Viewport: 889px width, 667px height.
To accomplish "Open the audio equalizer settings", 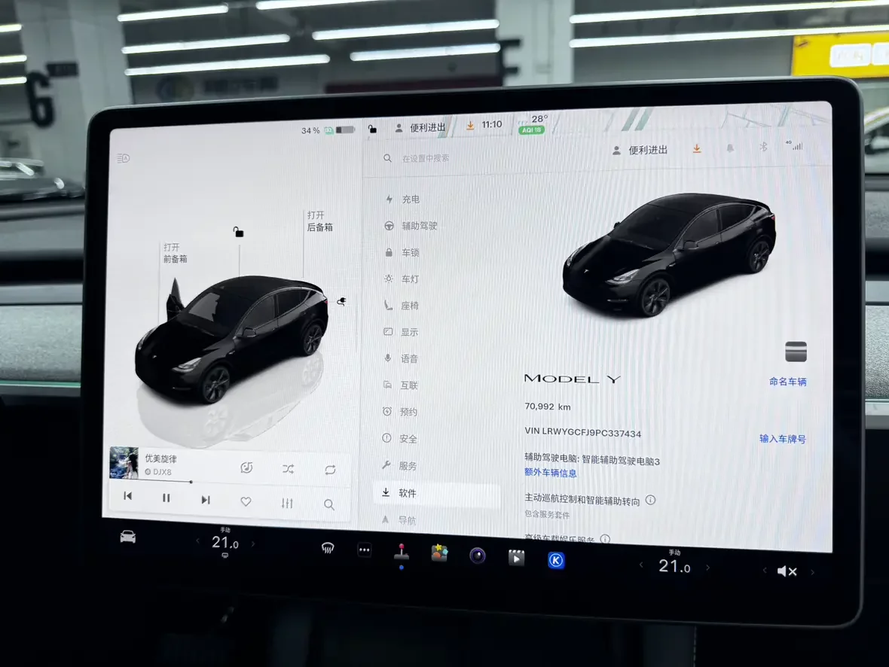I will (x=287, y=503).
